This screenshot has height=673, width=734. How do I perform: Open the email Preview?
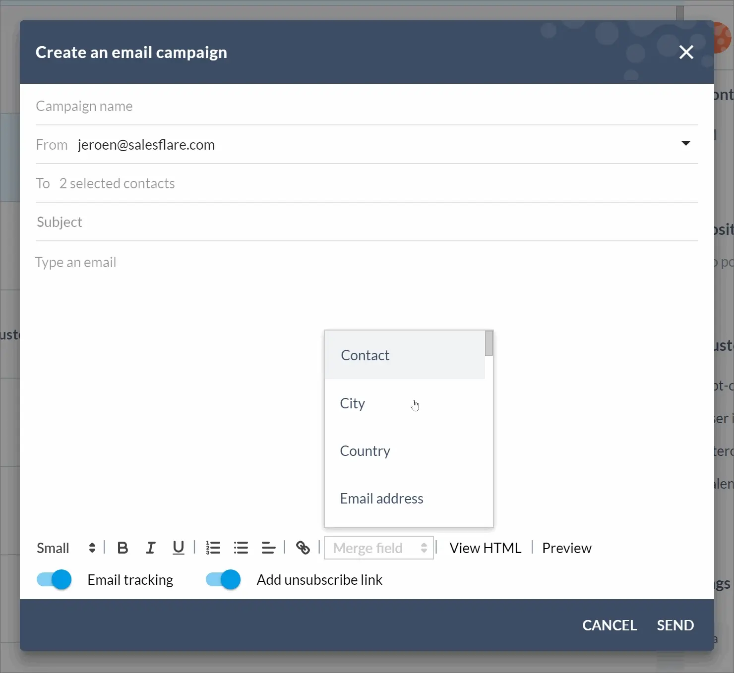pos(566,548)
